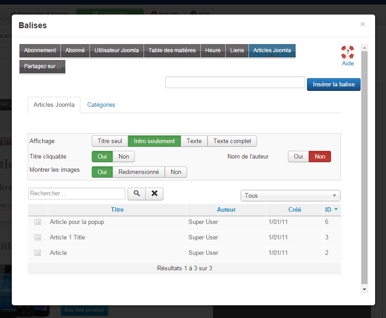Check the box for Article 1 Title
The image size is (386, 318).
click(x=37, y=238)
